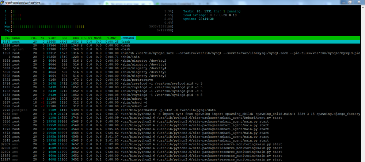Select ambari_agent main.py process PID 4872
Viewport: 365px width, 162px height.
click(x=180, y=129)
